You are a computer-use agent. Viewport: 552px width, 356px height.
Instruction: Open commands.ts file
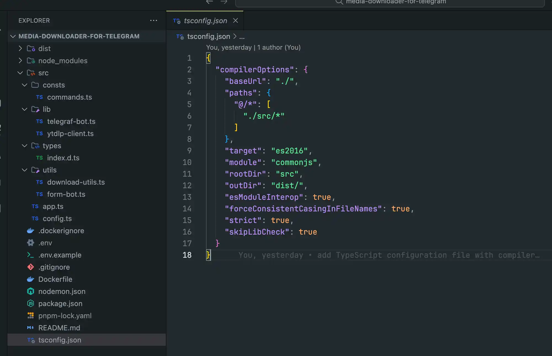70,97
